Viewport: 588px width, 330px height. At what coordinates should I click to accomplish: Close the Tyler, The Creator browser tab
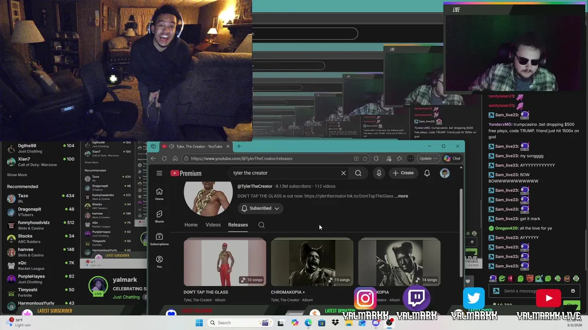[227, 146]
